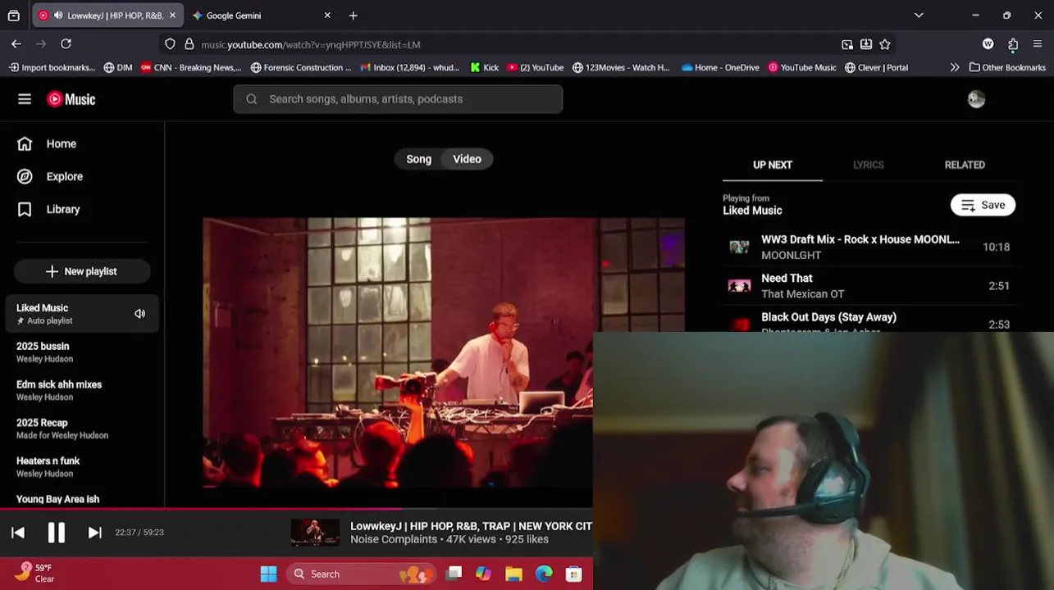Click the search songs input field
Viewport: 1054px width, 590px height.
click(x=398, y=99)
